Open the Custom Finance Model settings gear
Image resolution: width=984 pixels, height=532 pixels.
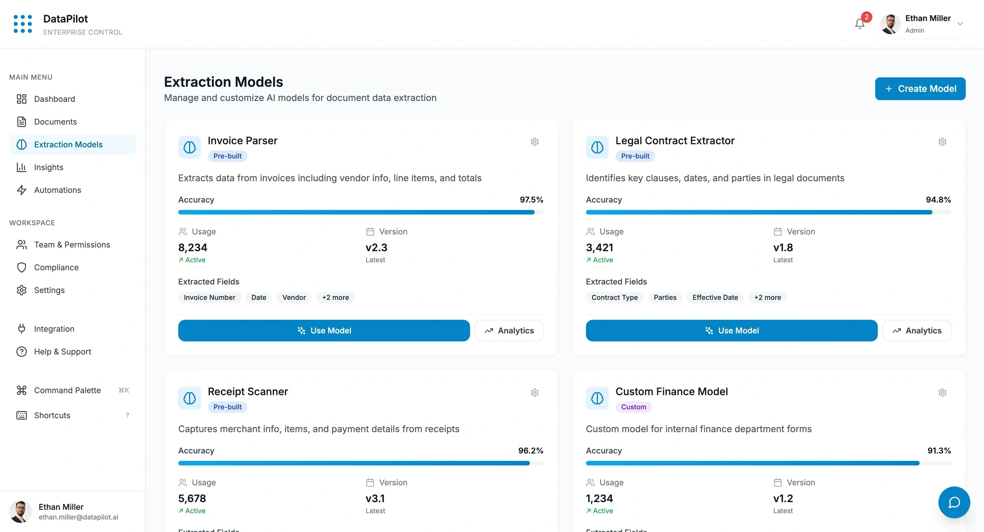[942, 392]
